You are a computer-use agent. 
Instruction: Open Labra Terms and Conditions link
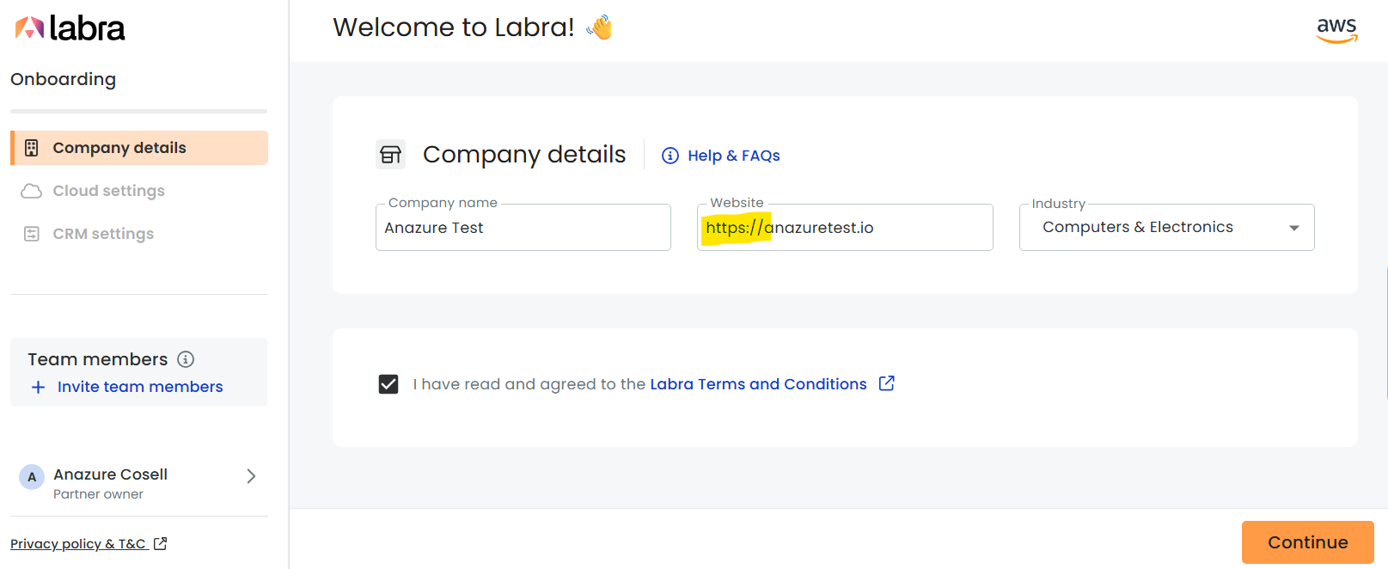click(x=758, y=384)
